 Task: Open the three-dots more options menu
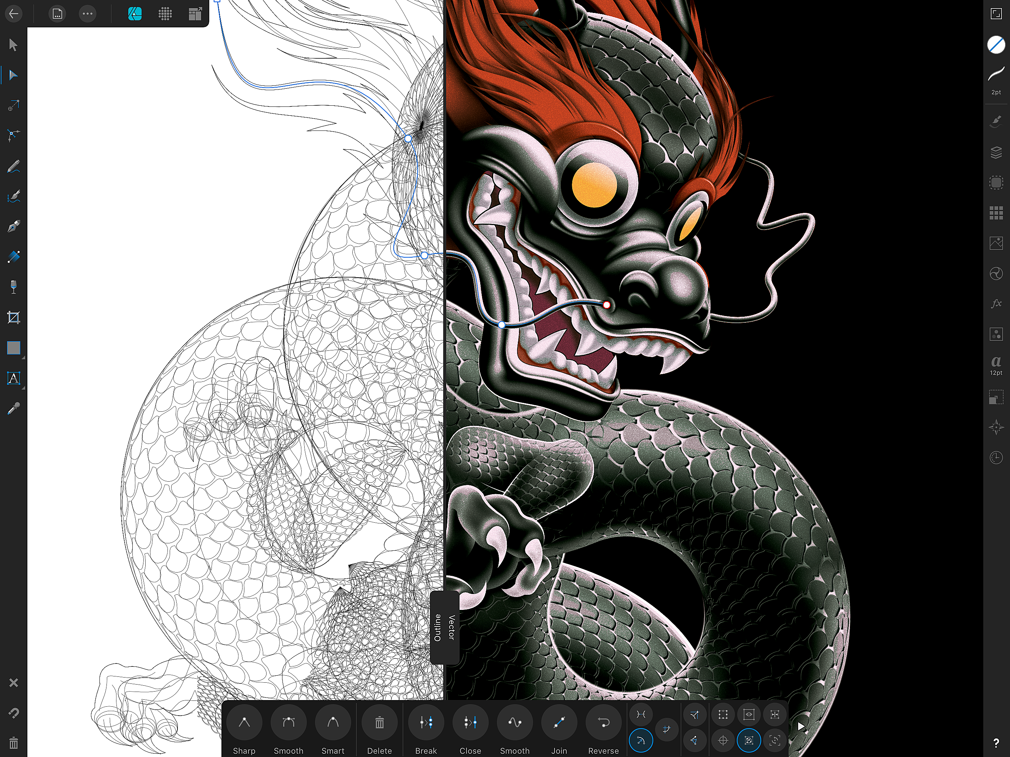[87, 14]
